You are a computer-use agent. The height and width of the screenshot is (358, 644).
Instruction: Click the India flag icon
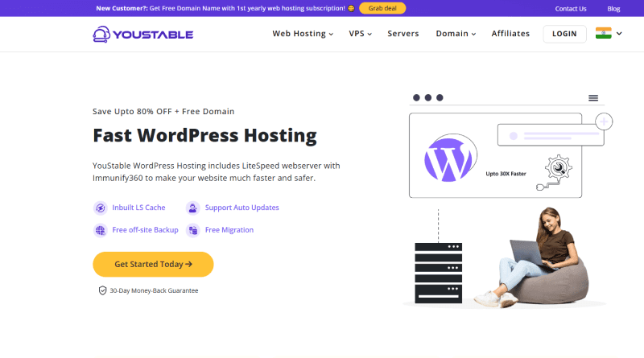coord(603,33)
